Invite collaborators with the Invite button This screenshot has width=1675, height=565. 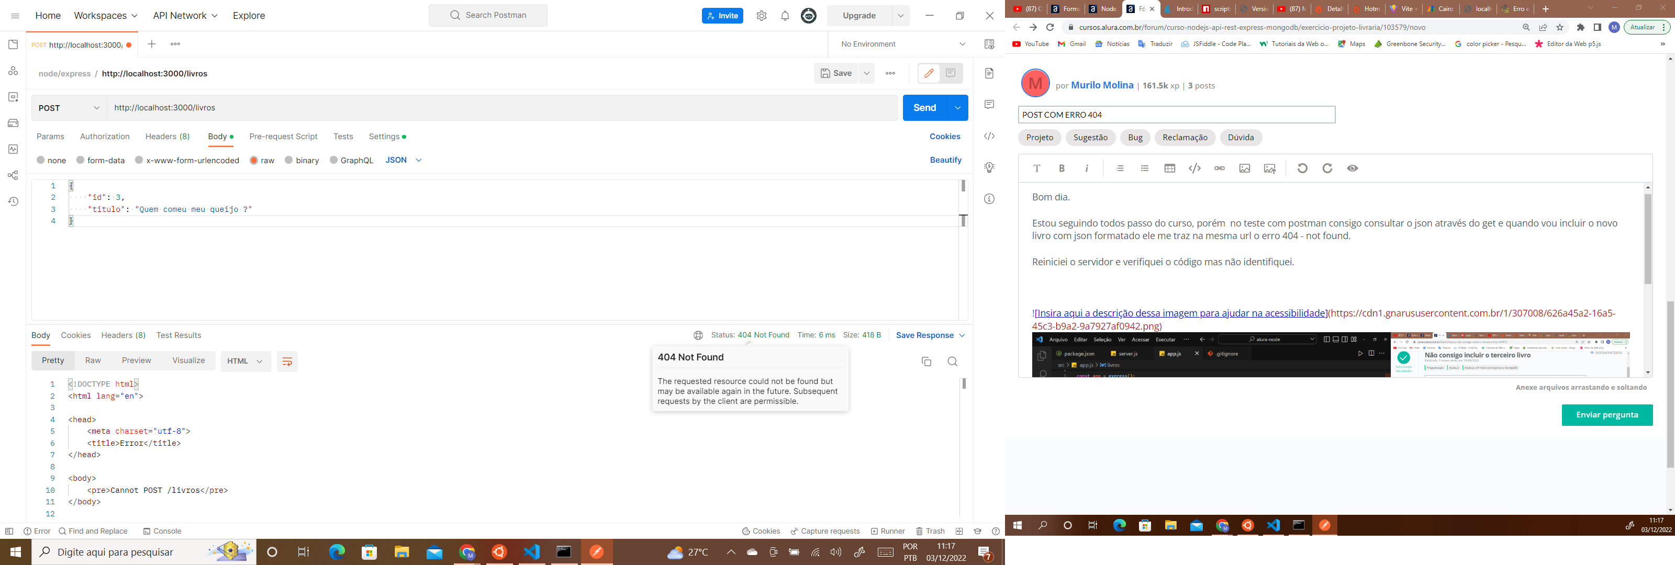click(722, 16)
